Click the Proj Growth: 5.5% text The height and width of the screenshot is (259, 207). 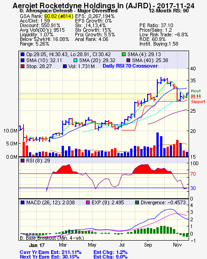click(95, 35)
